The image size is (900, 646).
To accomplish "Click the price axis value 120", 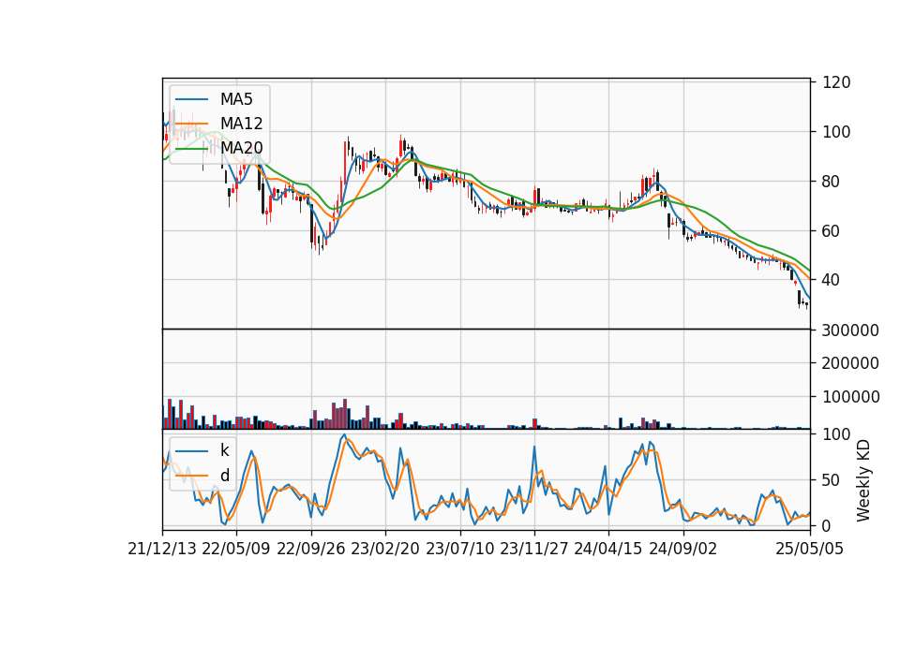I will coord(836,82).
